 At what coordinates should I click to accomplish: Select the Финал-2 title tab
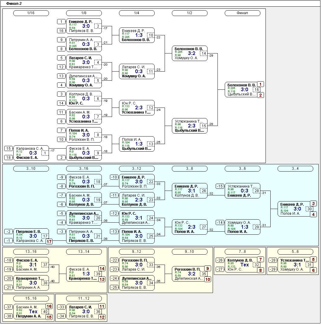coord(14,4)
